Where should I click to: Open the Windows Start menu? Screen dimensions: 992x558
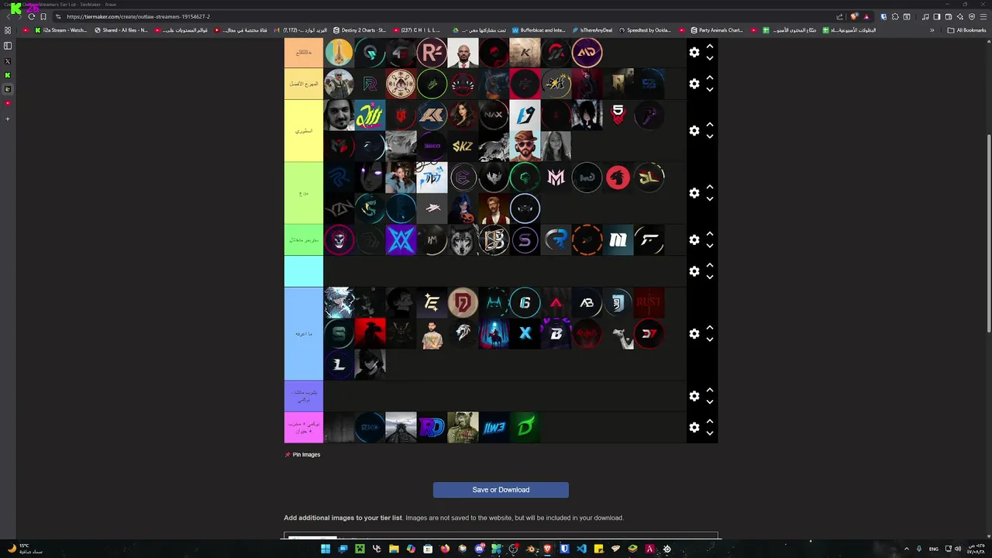click(325, 549)
